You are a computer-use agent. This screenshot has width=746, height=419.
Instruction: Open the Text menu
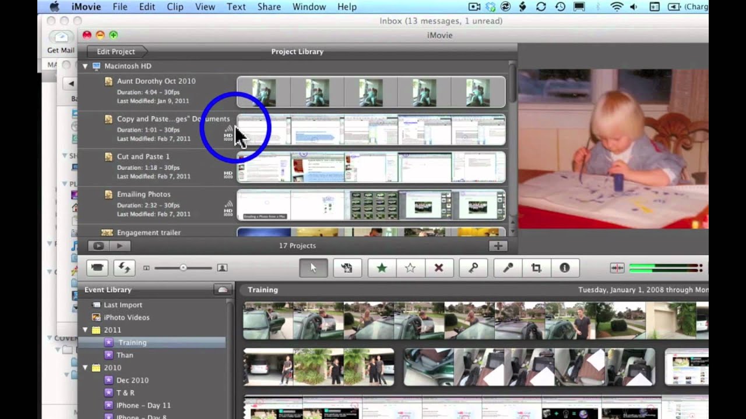[x=236, y=7]
